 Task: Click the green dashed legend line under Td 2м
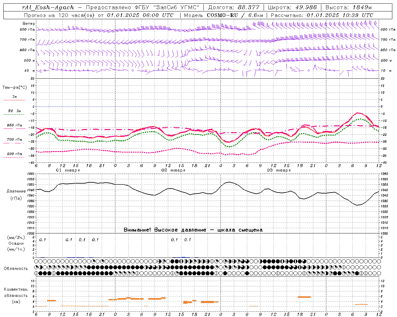14,115
